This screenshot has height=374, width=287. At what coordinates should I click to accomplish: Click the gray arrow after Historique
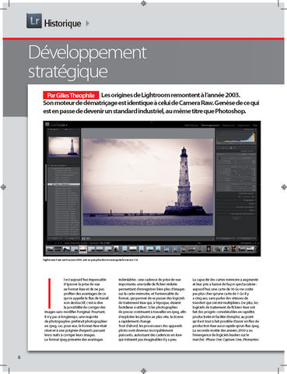tap(88, 23)
